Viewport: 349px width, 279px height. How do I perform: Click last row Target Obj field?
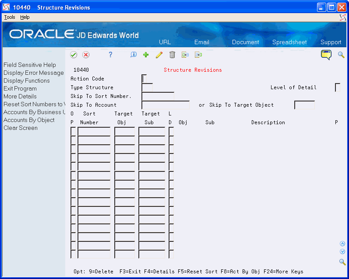click(x=124, y=254)
